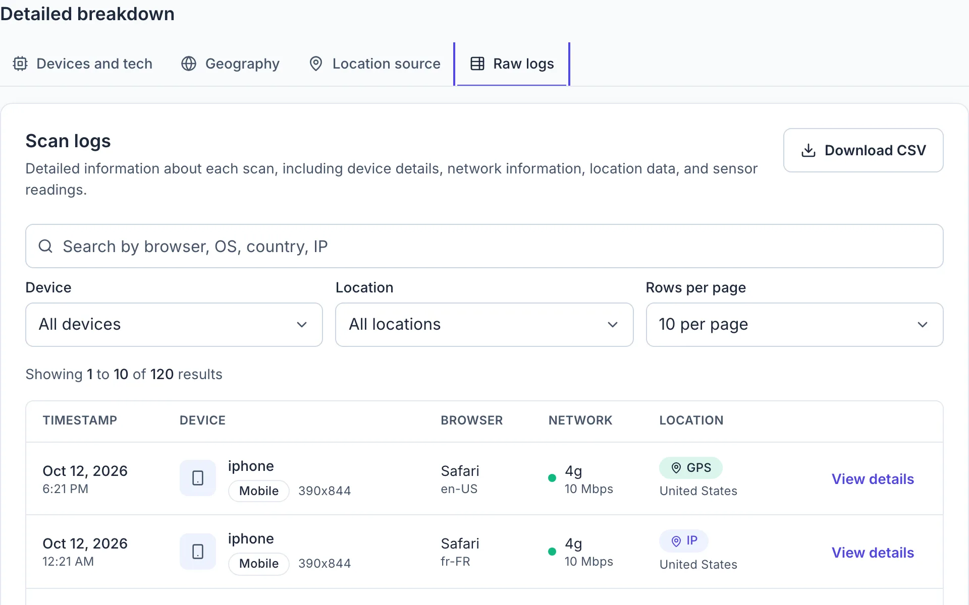View details for the 6:21 PM scan

(x=873, y=479)
